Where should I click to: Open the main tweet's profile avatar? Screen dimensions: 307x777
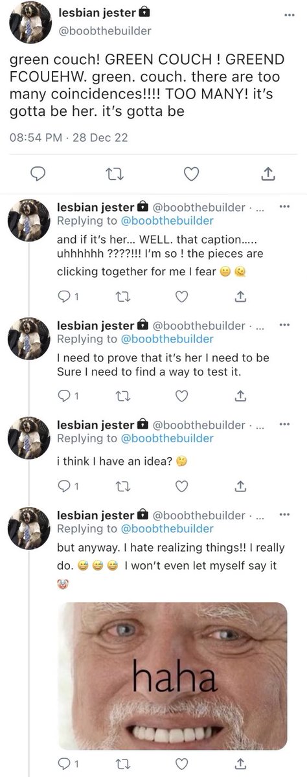pos(29,20)
